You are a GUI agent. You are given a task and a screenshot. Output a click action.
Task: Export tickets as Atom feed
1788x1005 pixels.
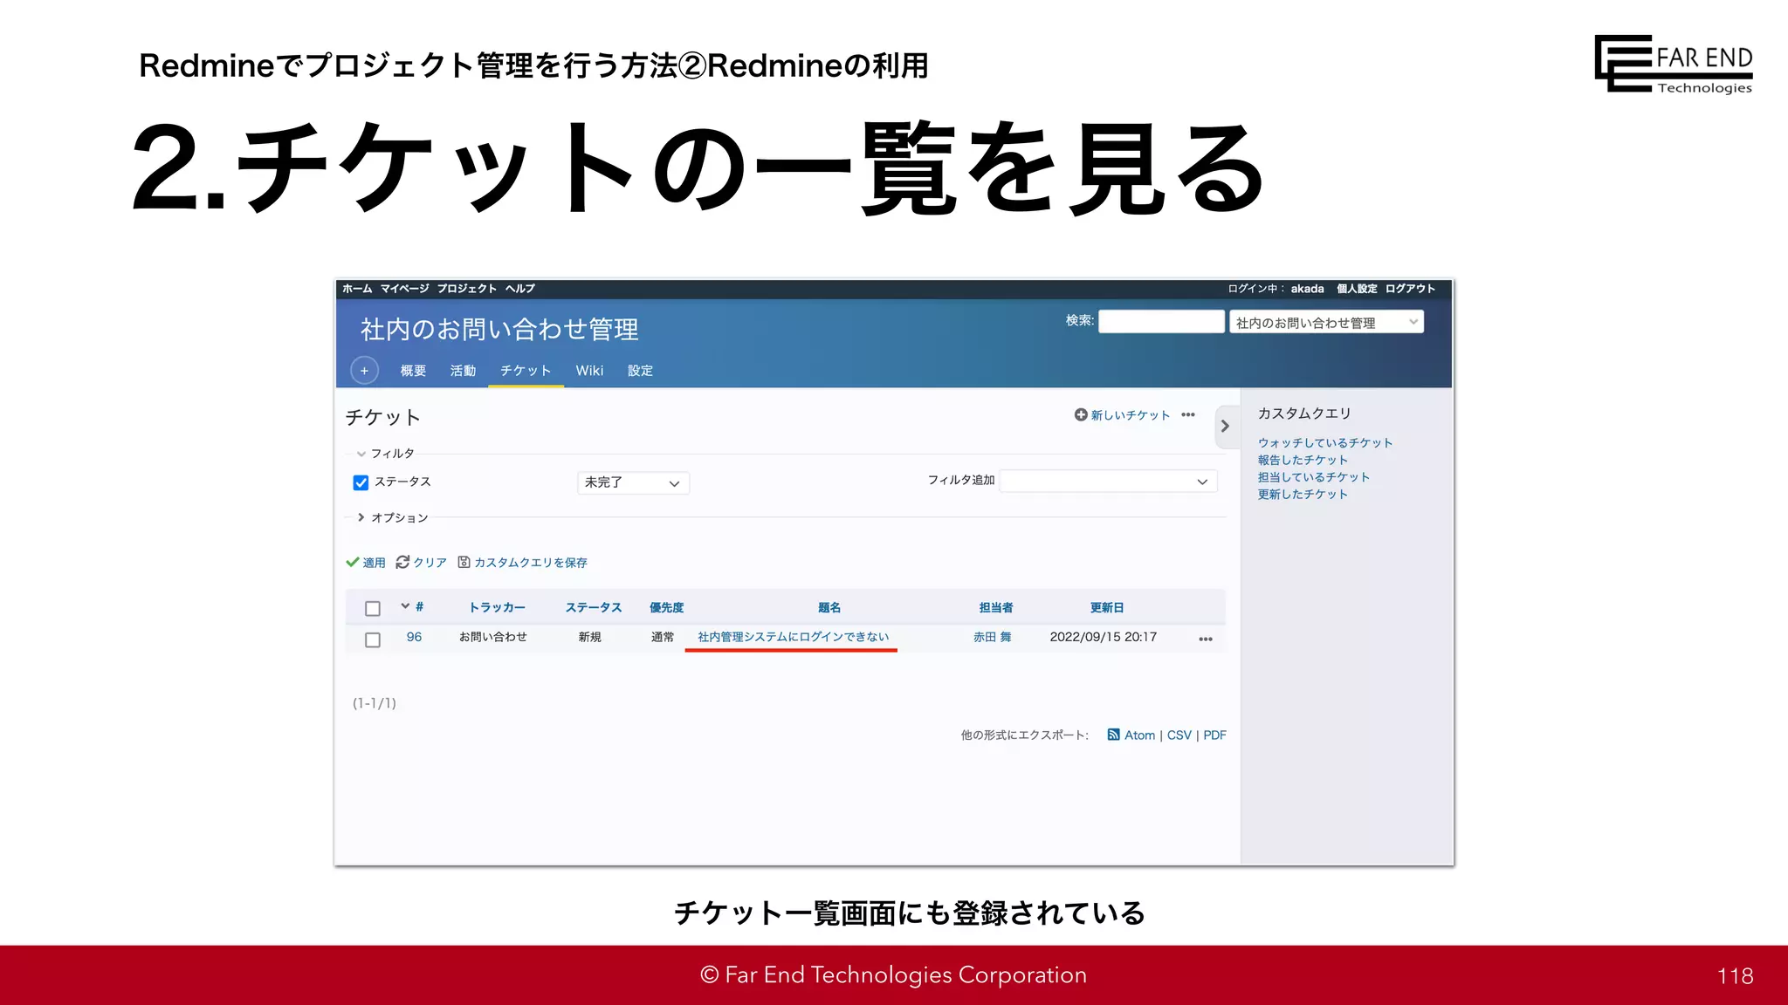coord(1139,735)
